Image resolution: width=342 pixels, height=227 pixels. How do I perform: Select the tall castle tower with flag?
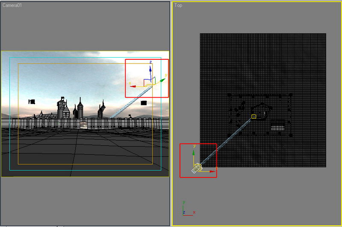point(62,108)
